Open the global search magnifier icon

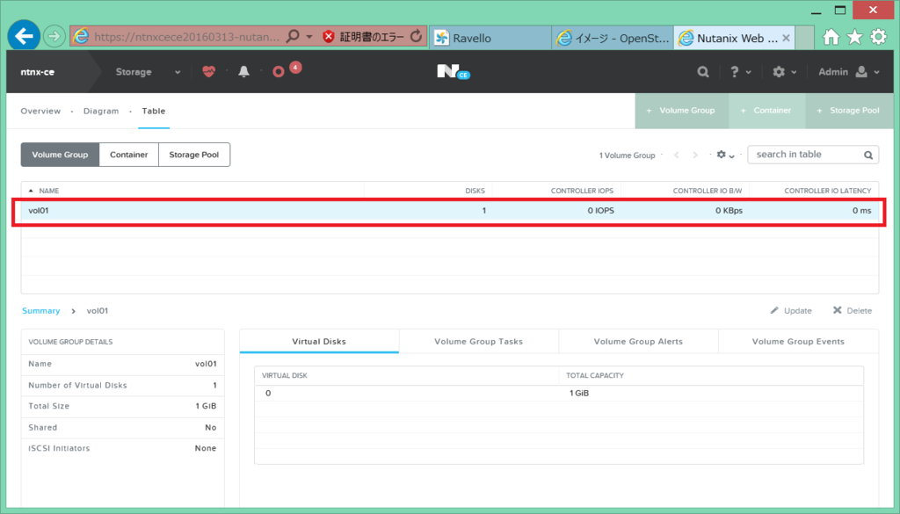click(x=702, y=71)
